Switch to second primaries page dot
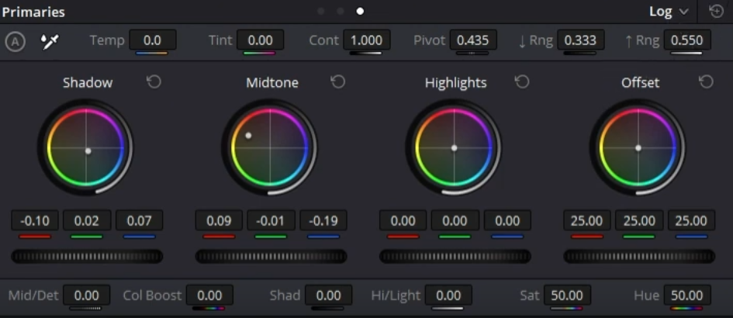Viewport: 733px width, 318px height. [341, 12]
